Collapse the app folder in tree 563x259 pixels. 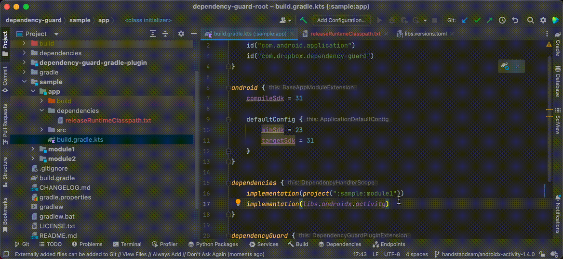[x=33, y=92]
